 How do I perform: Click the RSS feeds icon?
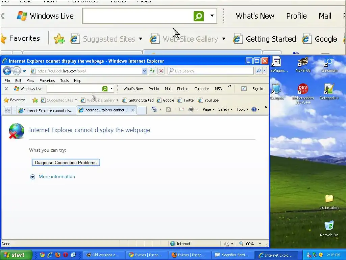click(168, 109)
